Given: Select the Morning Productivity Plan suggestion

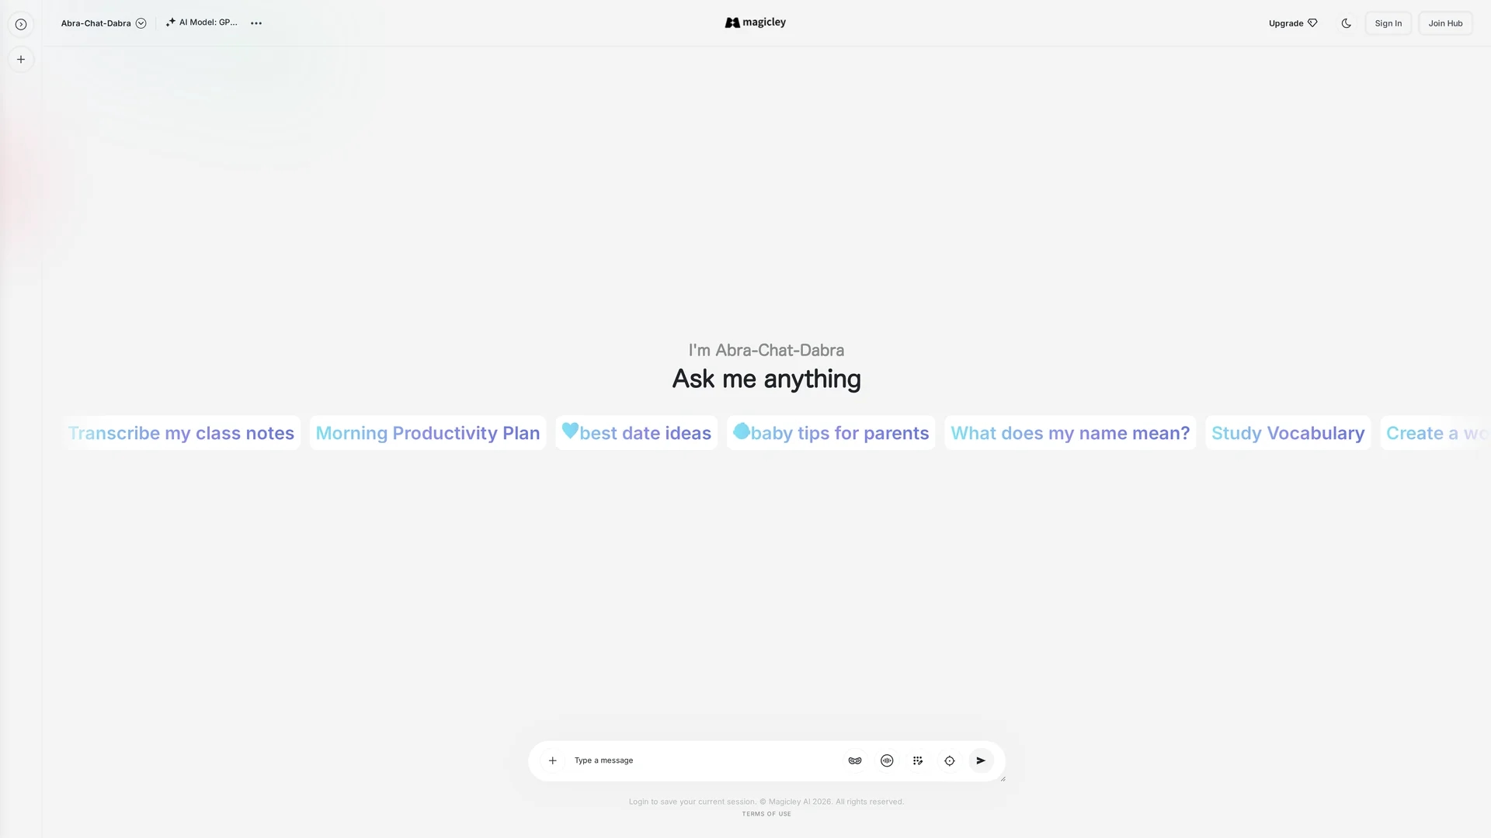Looking at the screenshot, I should [428, 433].
